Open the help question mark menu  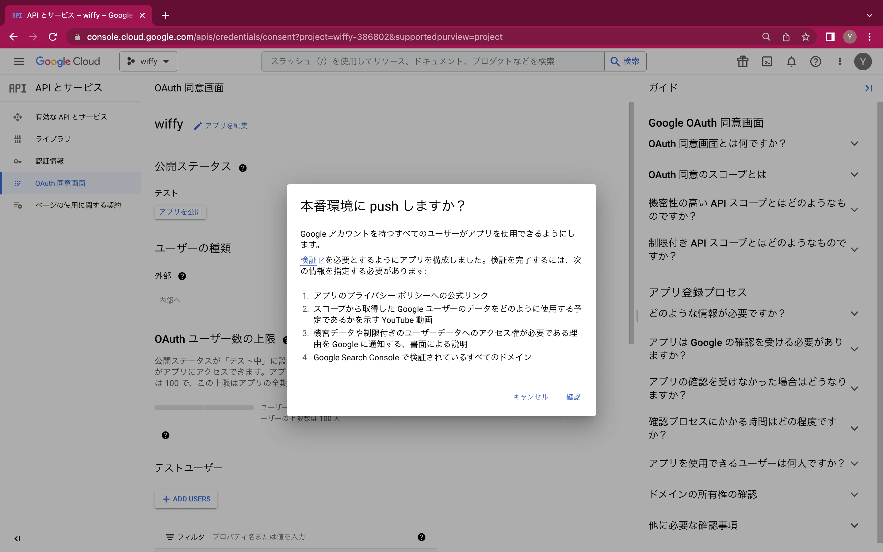click(816, 61)
